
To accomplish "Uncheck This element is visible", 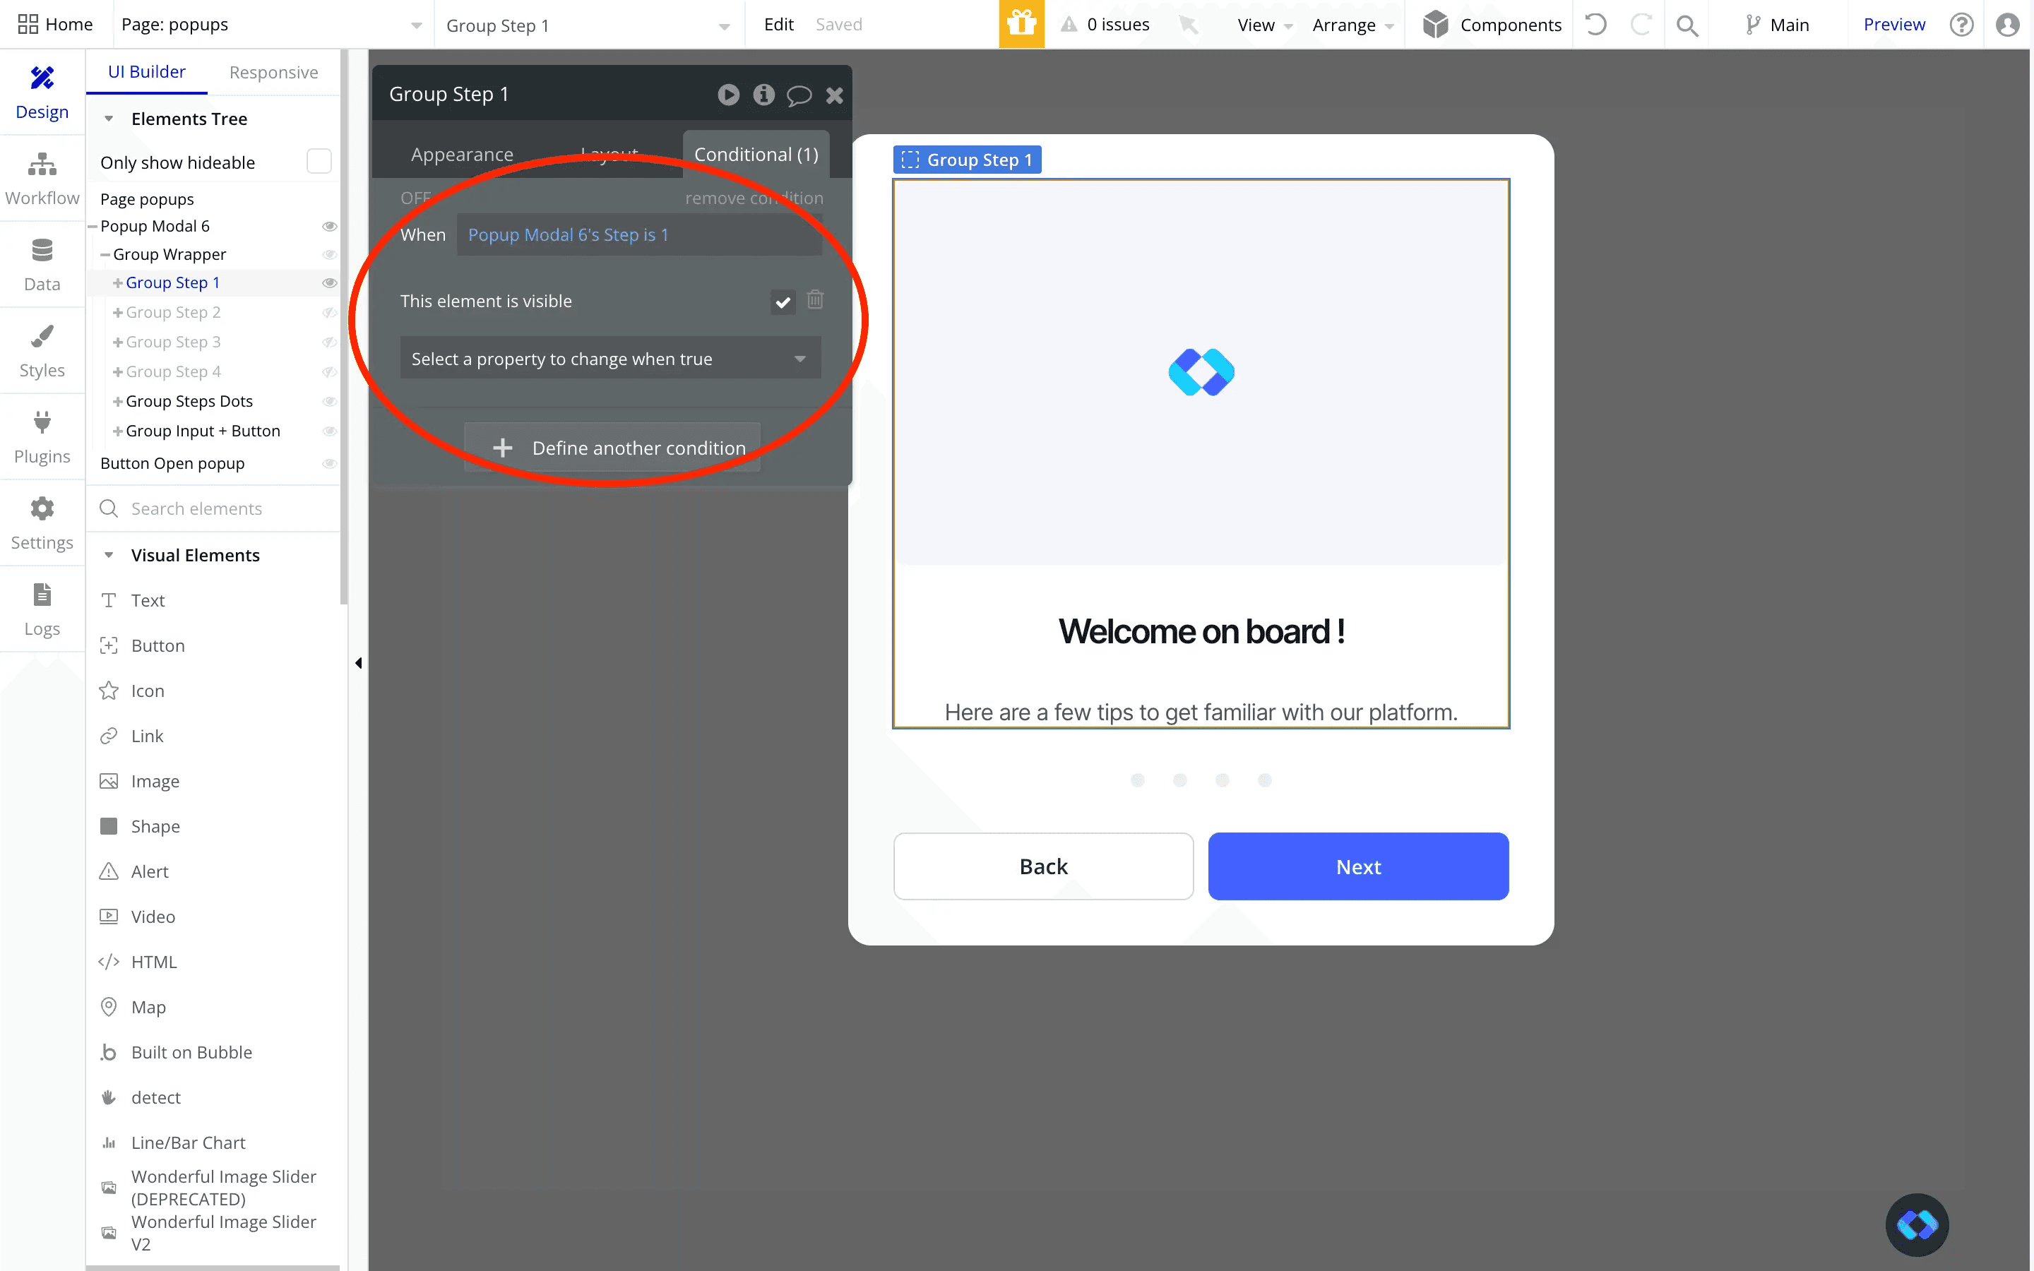I will pos(782,301).
